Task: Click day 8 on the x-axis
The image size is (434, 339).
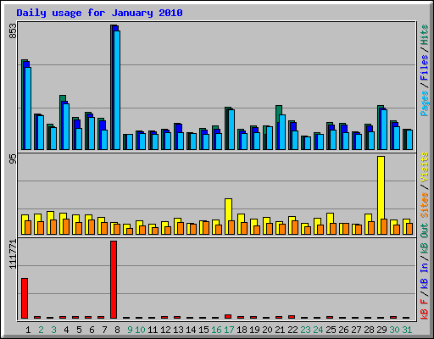Action: pyautogui.click(x=117, y=330)
